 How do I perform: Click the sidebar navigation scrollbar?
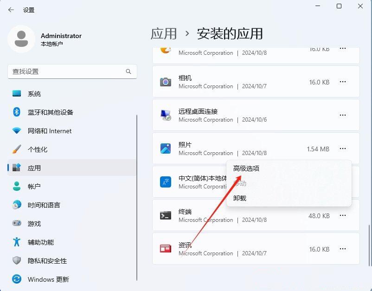tap(137, 198)
